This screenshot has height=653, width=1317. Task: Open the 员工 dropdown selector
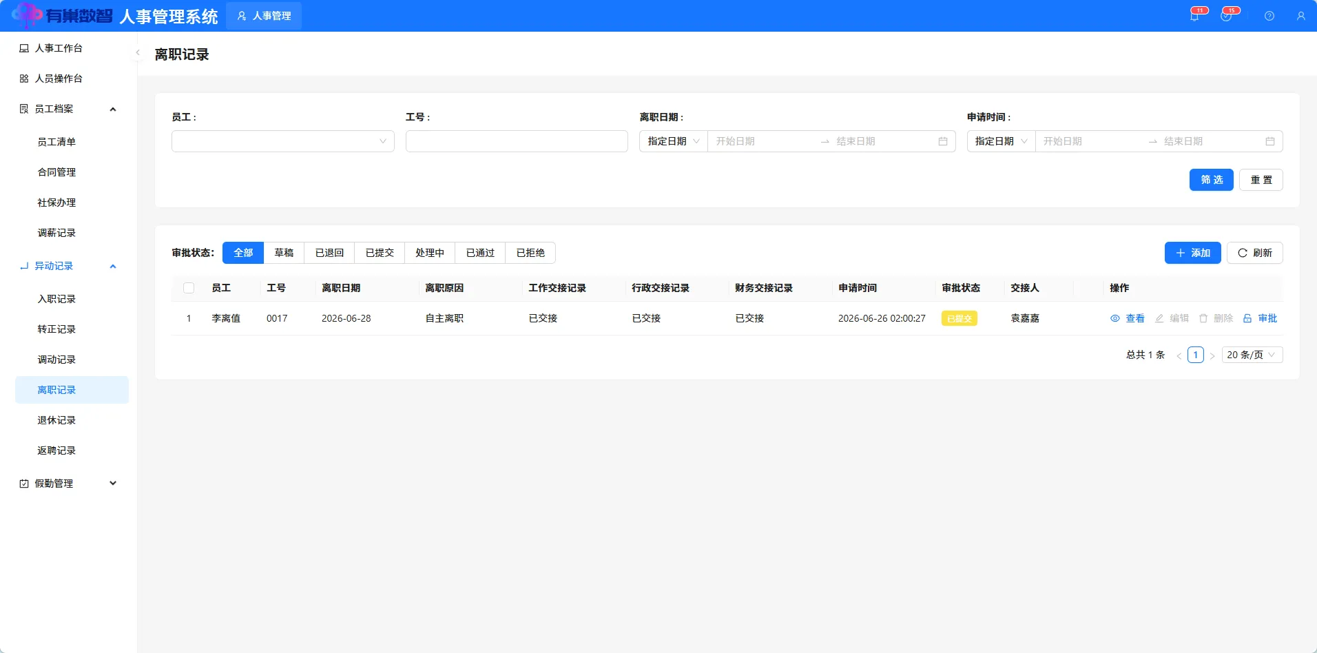coord(283,141)
